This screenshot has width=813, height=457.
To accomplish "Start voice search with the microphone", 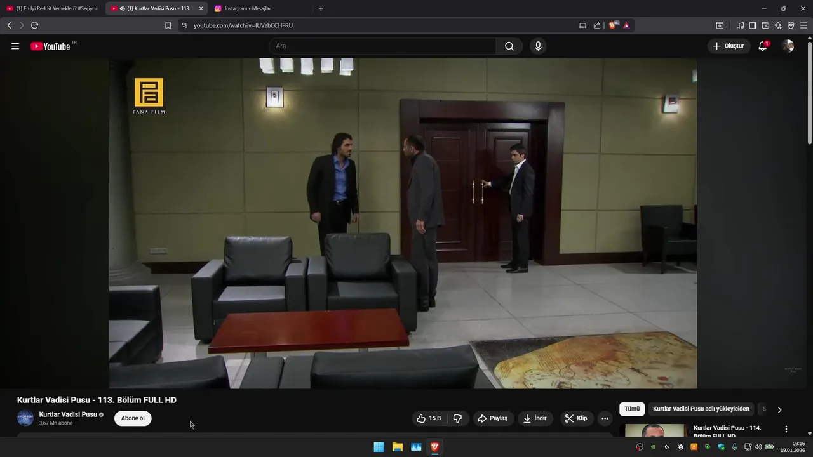I will [538, 46].
